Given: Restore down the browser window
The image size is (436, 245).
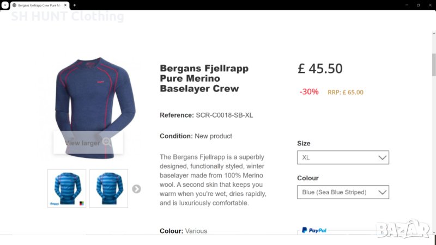Looking at the screenshot, I should point(419,5).
